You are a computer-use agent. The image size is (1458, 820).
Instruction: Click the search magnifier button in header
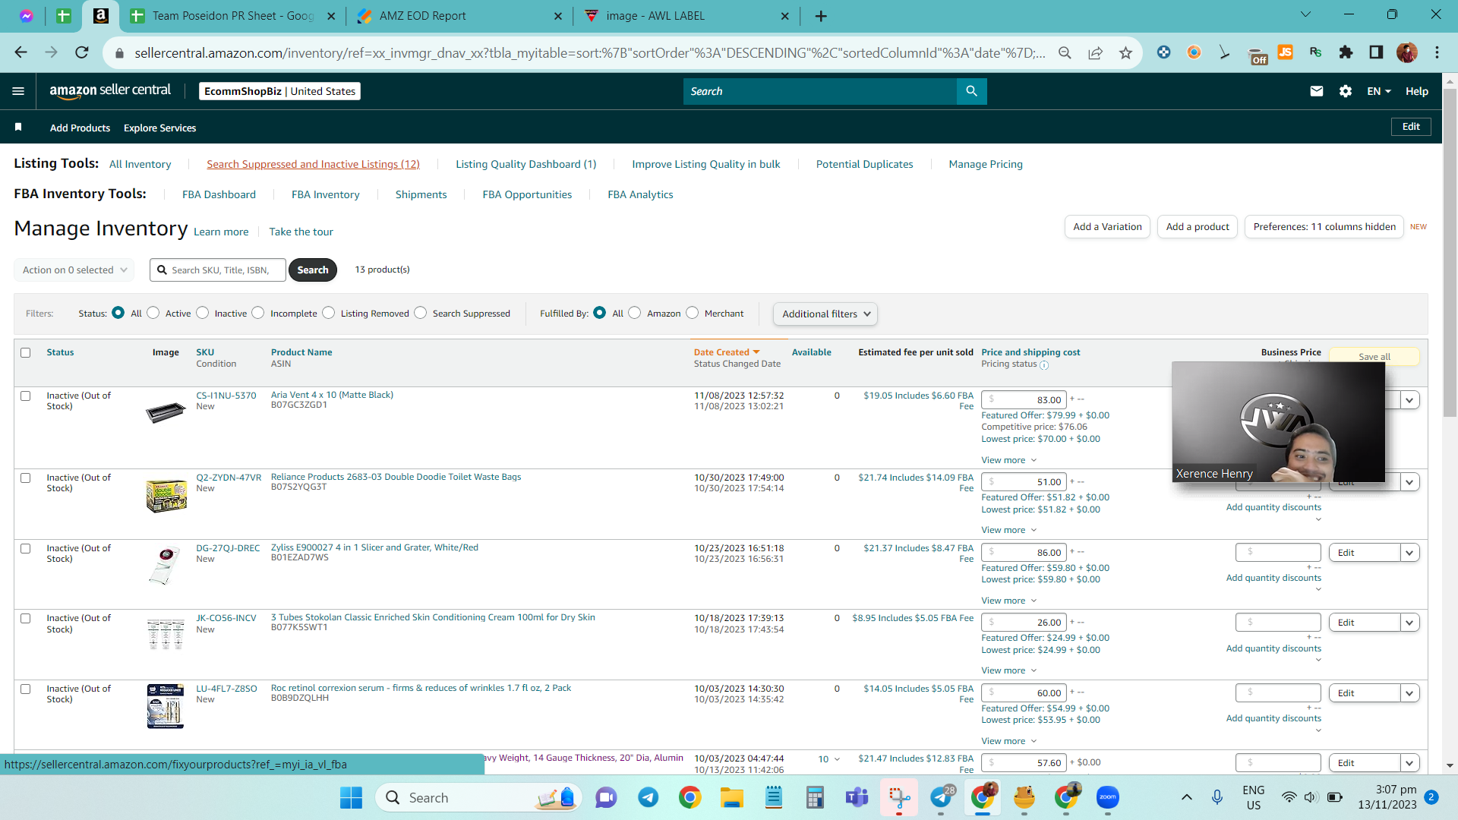click(971, 91)
